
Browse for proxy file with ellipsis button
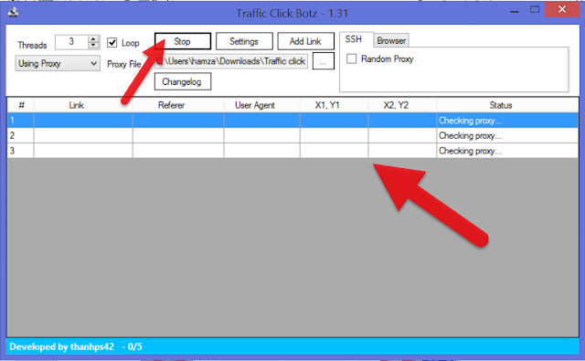tap(323, 61)
